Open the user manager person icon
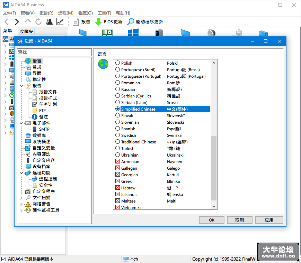The image size is (301, 263). [49, 22]
